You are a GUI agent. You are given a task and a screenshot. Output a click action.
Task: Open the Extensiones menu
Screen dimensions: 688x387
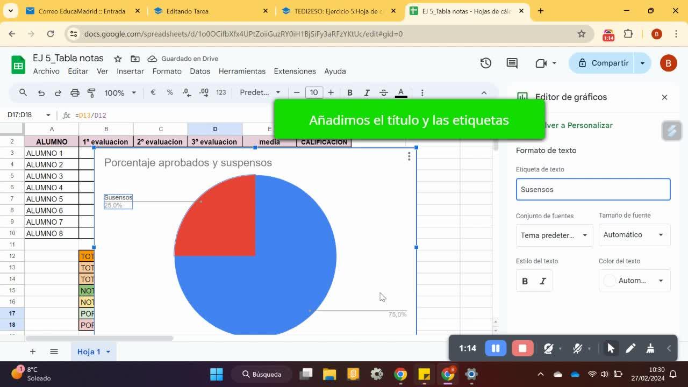(x=295, y=71)
